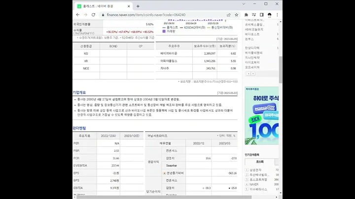Open 에이플러스에셋 style 에이... link below 한양디지텍
The width and height of the screenshot is (355, 199).
253,53
